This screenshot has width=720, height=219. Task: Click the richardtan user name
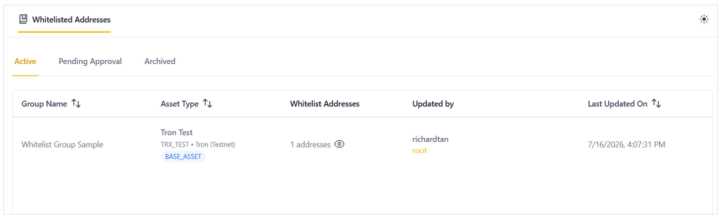(430, 139)
